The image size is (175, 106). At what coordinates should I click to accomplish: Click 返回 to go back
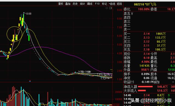click(x=119, y=4)
